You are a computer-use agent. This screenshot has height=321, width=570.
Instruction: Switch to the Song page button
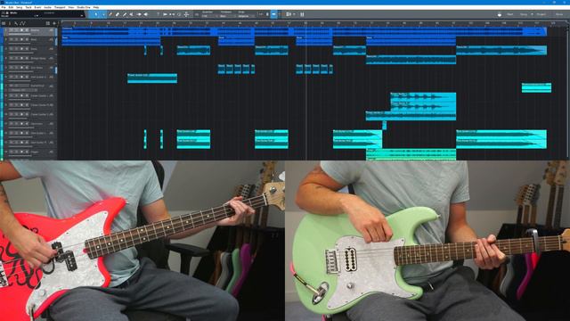524,14
